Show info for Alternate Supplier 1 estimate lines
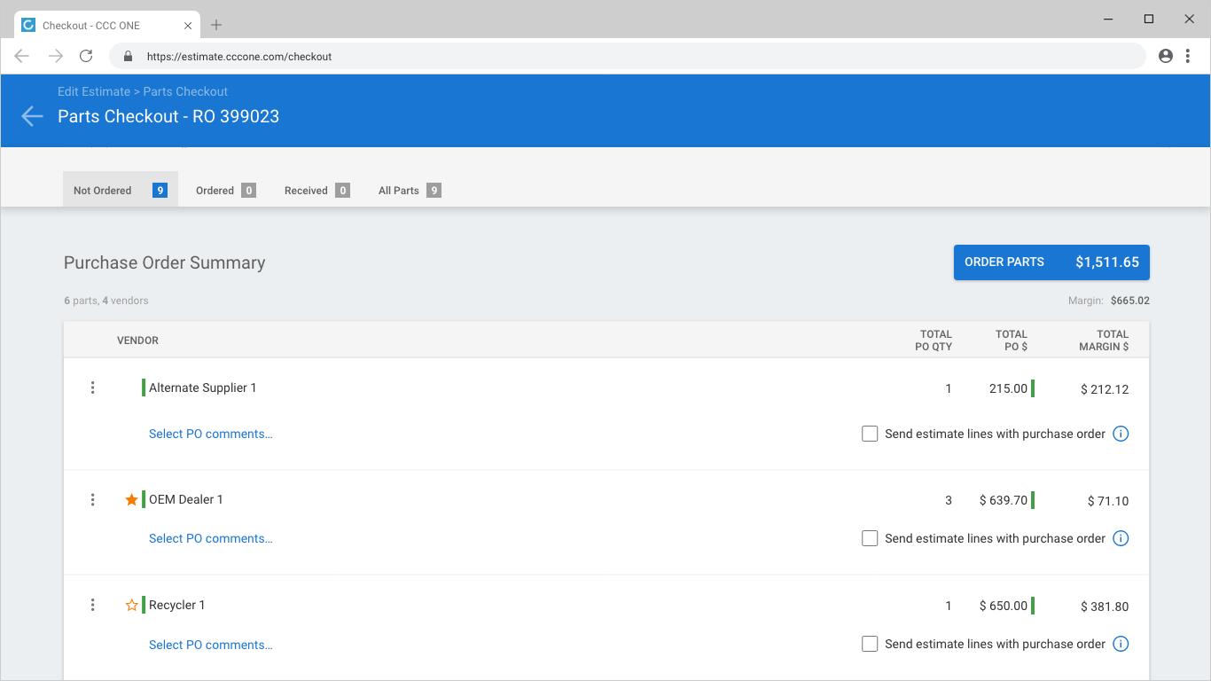The width and height of the screenshot is (1211, 681). [1121, 434]
